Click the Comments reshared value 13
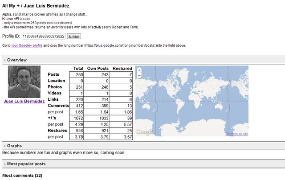285x180 pixels. (130, 106)
